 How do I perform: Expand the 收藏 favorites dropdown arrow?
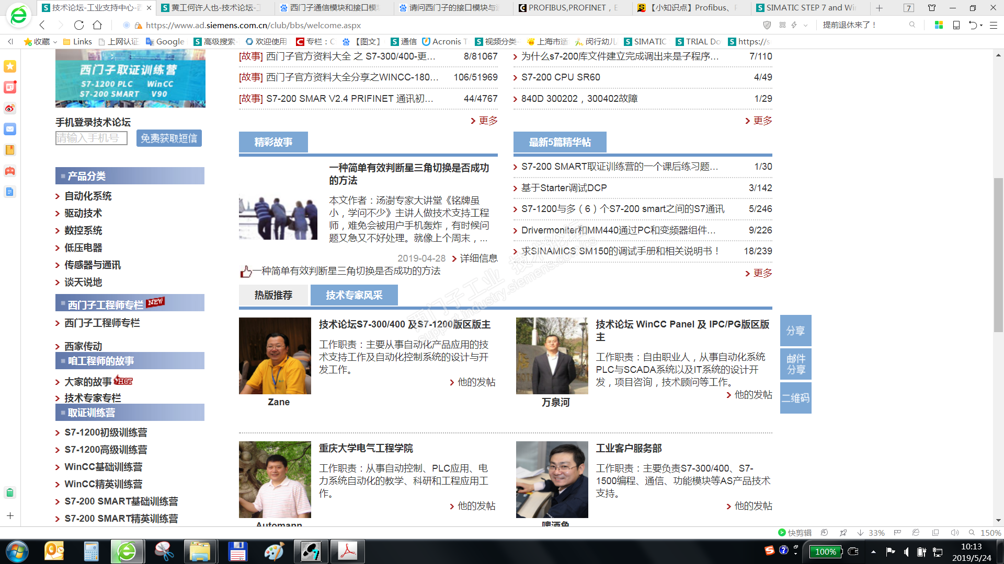tap(55, 42)
